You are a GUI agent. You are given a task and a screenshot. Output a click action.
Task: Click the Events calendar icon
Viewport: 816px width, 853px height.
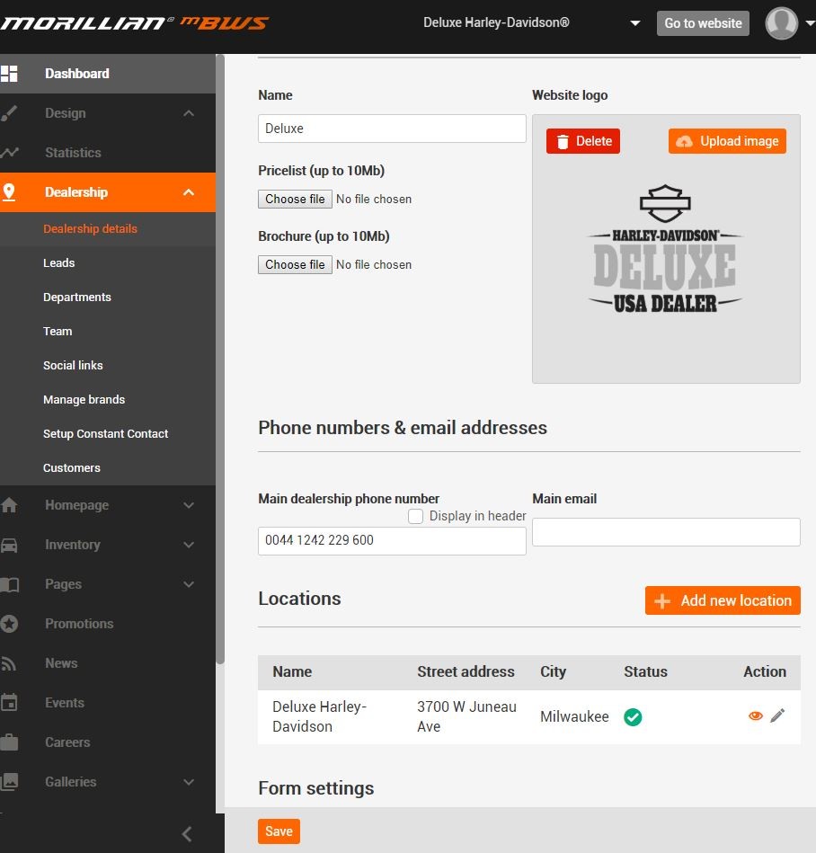pyautogui.click(x=9, y=703)
